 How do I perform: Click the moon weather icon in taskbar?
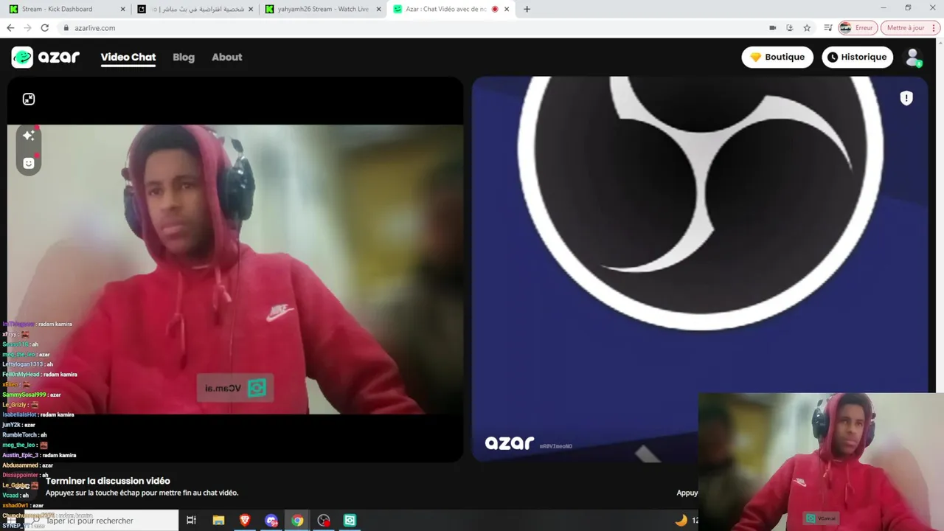(x=681, y=520)
